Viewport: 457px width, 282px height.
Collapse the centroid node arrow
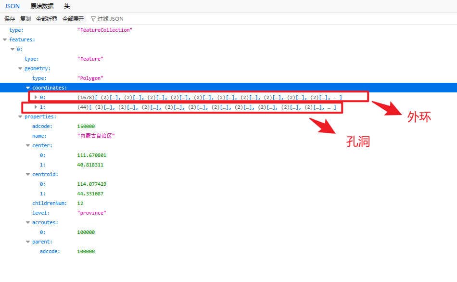tap(28, 174)
